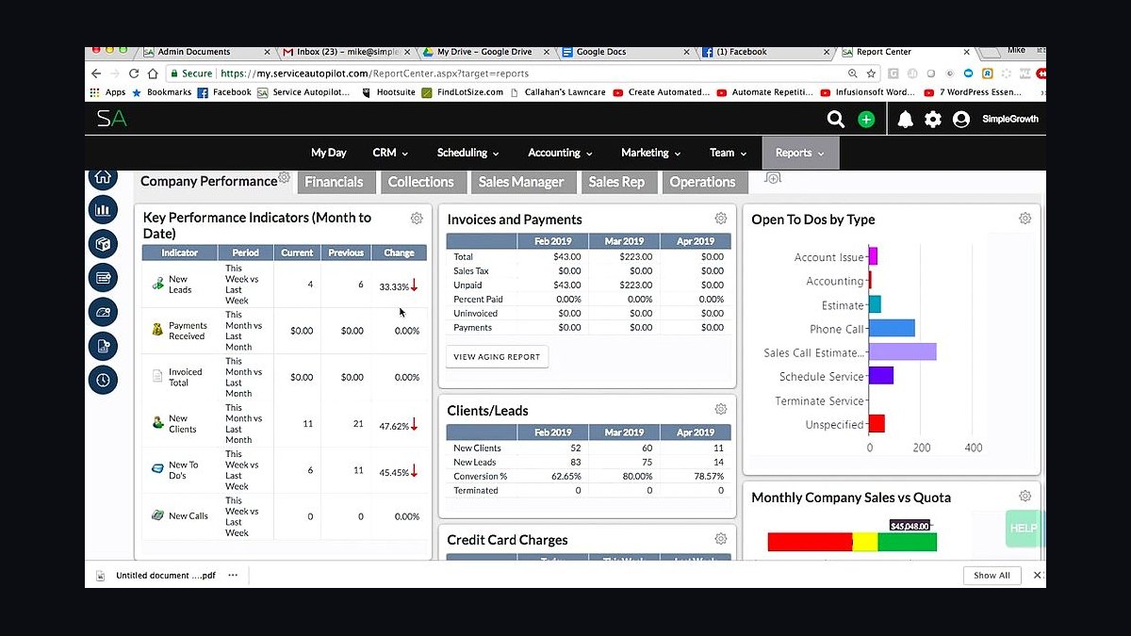The width and height of the screenshot is (1131, 636).
Task: Click Show All downloads button
Action: [x=992, y=575]
